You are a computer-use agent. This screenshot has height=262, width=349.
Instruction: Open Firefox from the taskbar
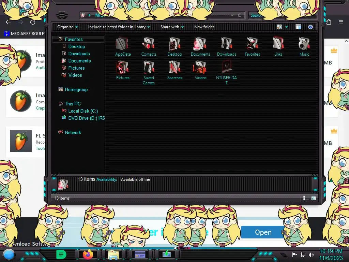(x=88, y=254)
